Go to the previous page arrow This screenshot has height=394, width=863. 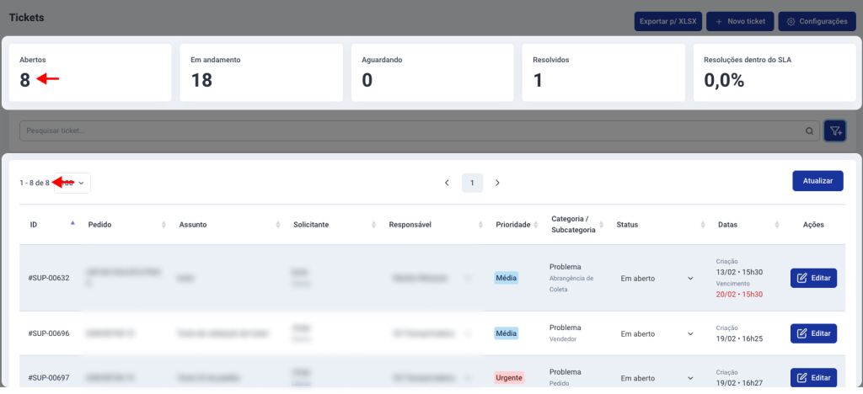[447, 183]
